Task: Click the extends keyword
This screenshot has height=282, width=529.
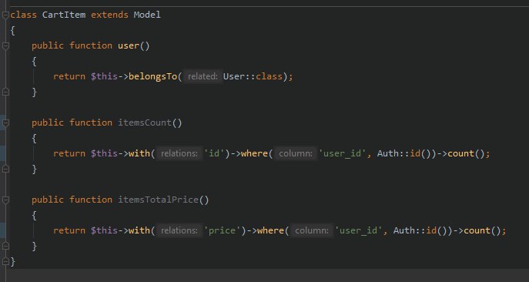Action: pyautogui.click(x=109, y=15)
